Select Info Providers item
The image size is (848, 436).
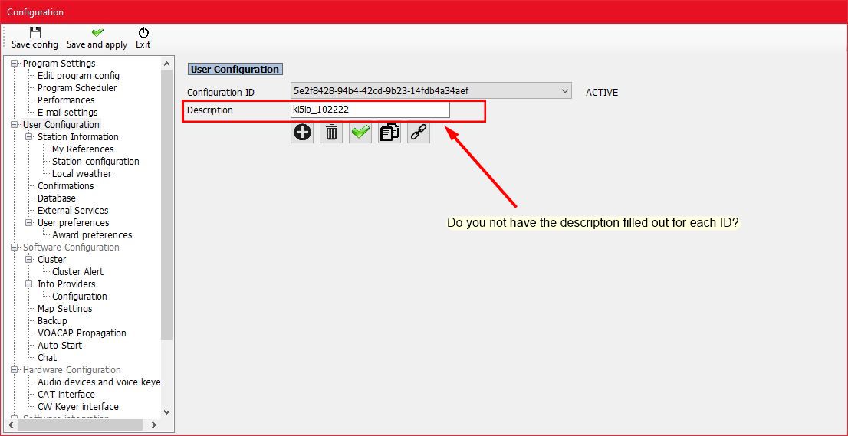click(x=66, y=284)
